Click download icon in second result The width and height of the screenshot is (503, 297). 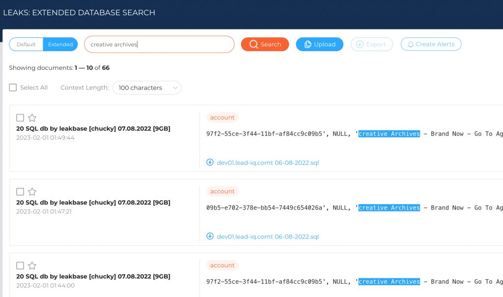[210, 236]
